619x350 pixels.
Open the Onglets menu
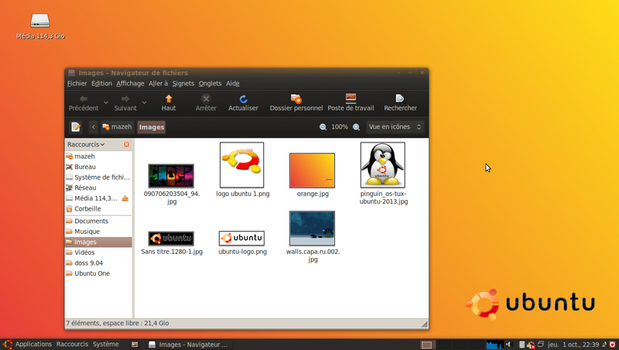click(x=210, y=84)
